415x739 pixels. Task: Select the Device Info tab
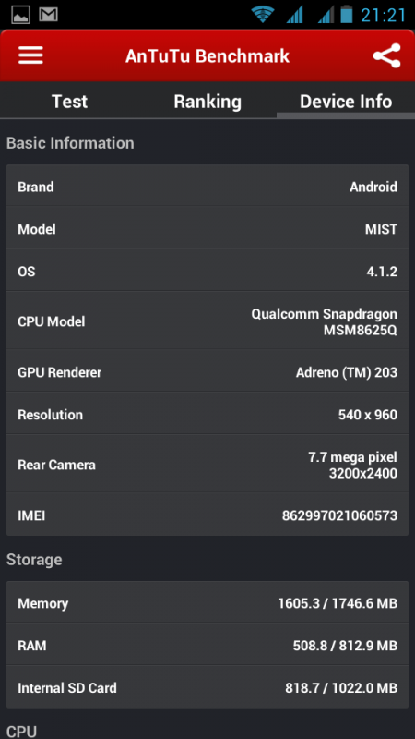pos(346,102)
